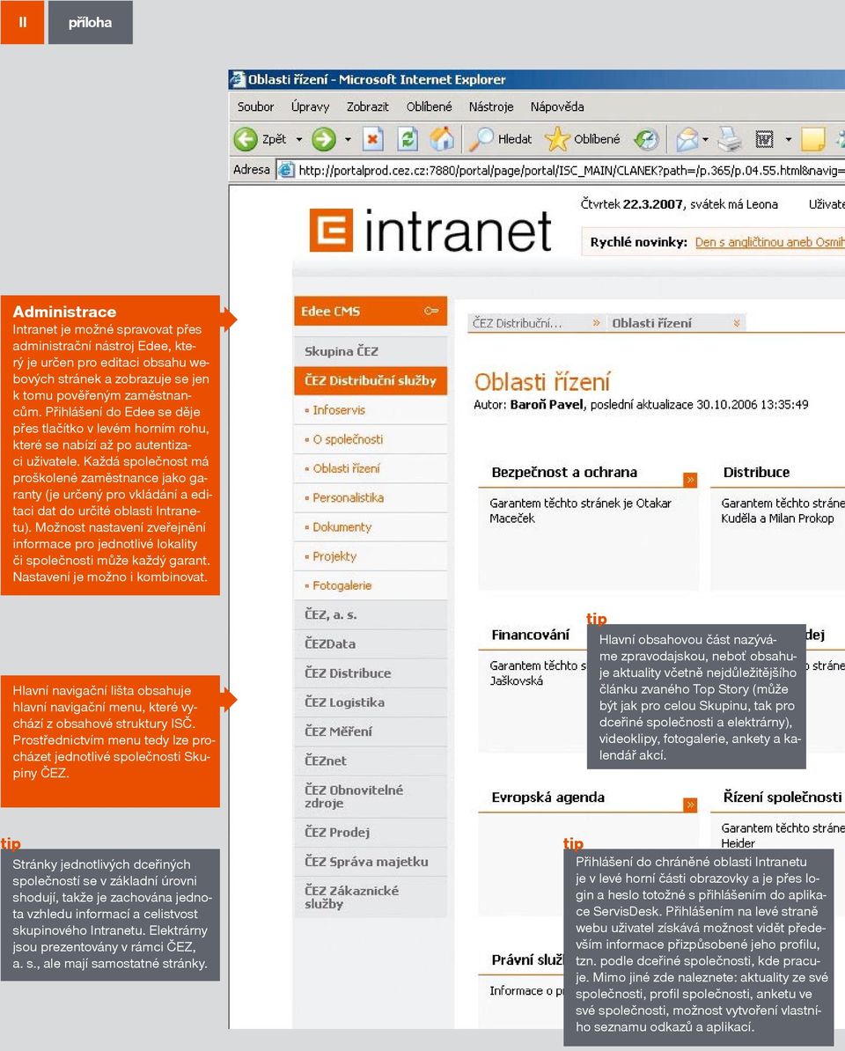Select ČEZ Distribuční služby menu item
This screenshot has height=1051, width=845.
371,381
